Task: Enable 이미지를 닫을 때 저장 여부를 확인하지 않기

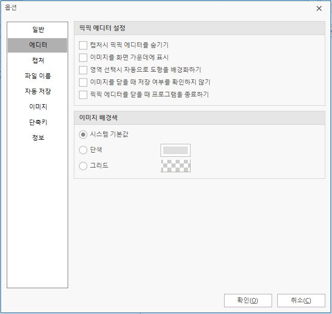Action: tap(83, 82)
